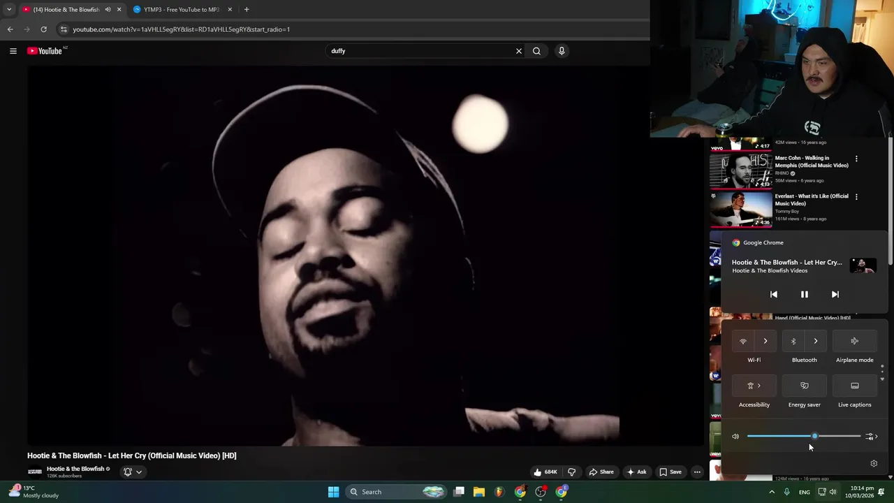Open more actions (three dots) under the video
Viewport: 894px width, 503px height.
click(x=697, y=472)
